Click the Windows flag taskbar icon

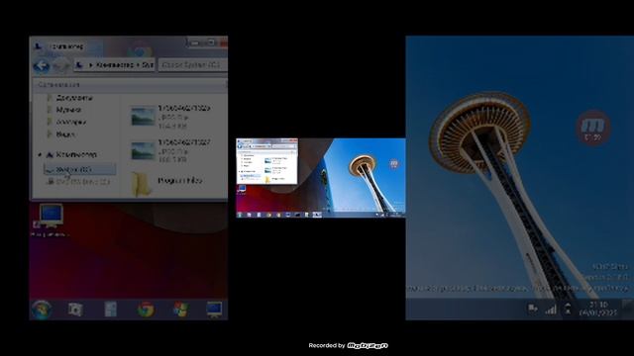(180, 310)
